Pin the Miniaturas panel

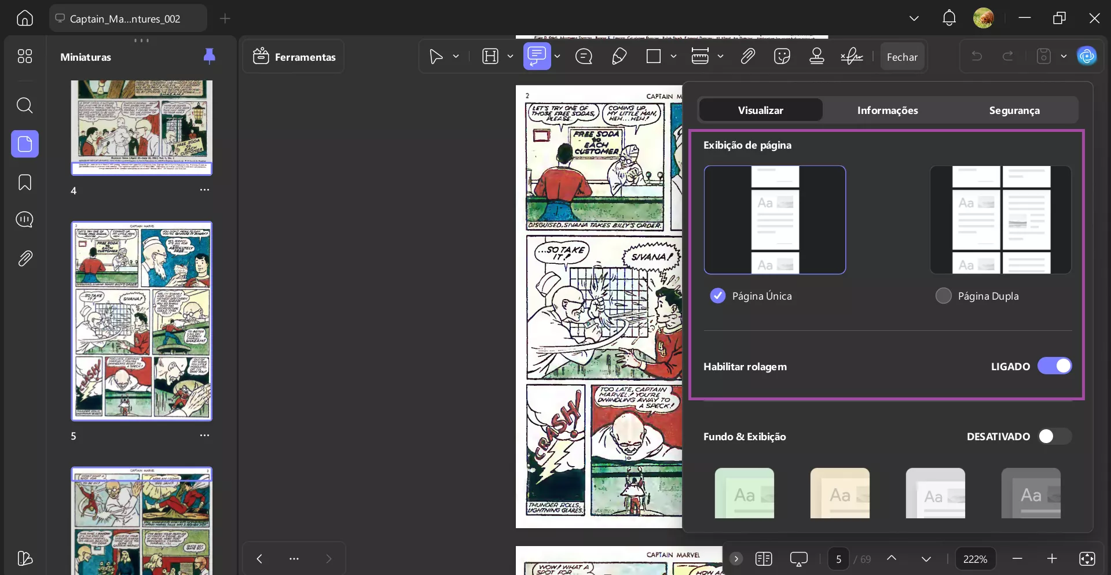pyautogui.click(x=209, y=56)
